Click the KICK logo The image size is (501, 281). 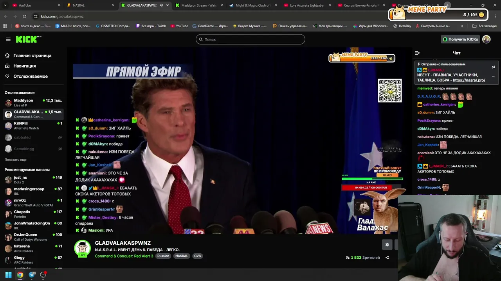(28, 39)
